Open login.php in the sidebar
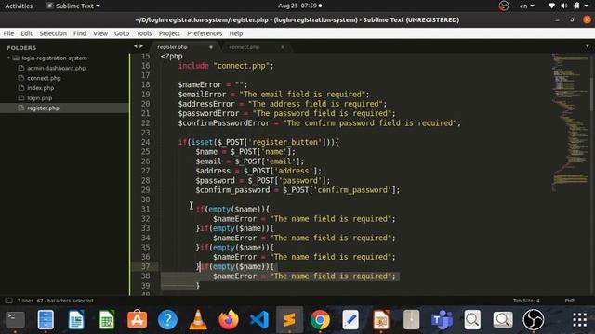 click(x=39, y=97)
